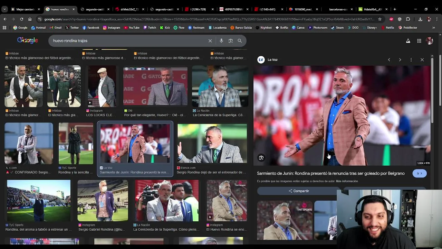Reload the page with the refresh icon
Image resolution: width=442 pixels, height=249 pixels.
click(21, 19)
